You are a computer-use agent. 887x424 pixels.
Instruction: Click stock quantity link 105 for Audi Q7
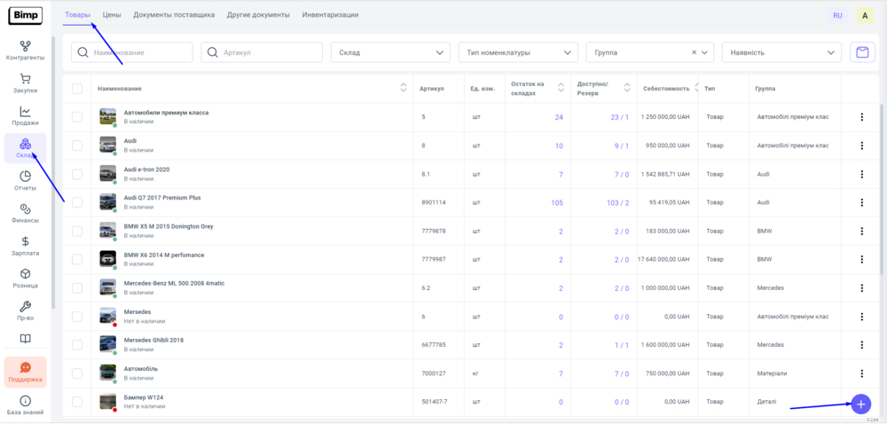557,202
